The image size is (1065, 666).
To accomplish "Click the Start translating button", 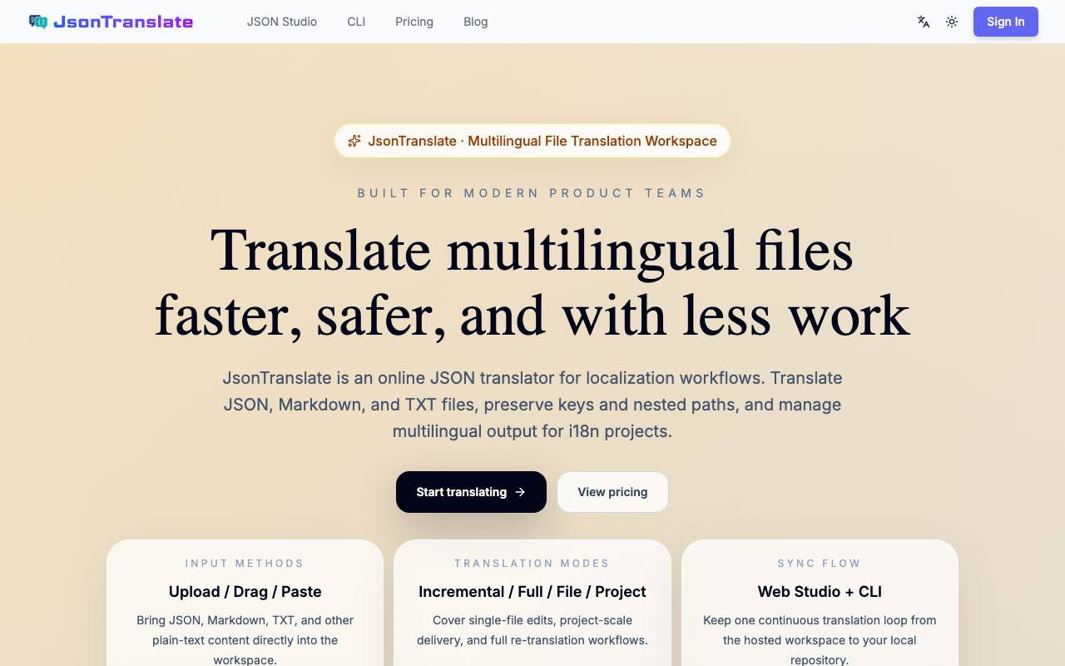I will click(x=471, y=492).
